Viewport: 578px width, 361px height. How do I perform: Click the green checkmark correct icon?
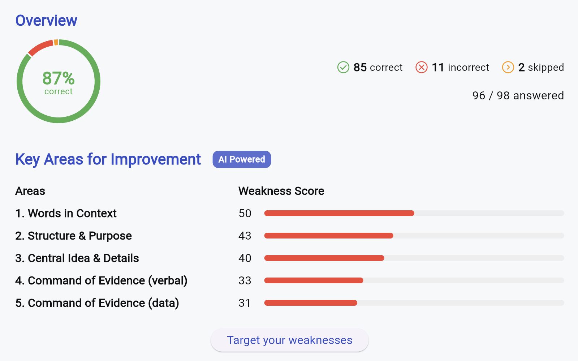tap(343, 67)
